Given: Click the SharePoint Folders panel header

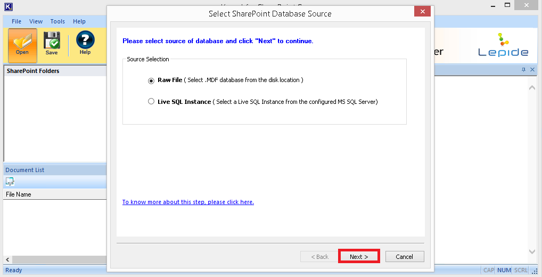Looking at the screenshot, I should 55,71.
